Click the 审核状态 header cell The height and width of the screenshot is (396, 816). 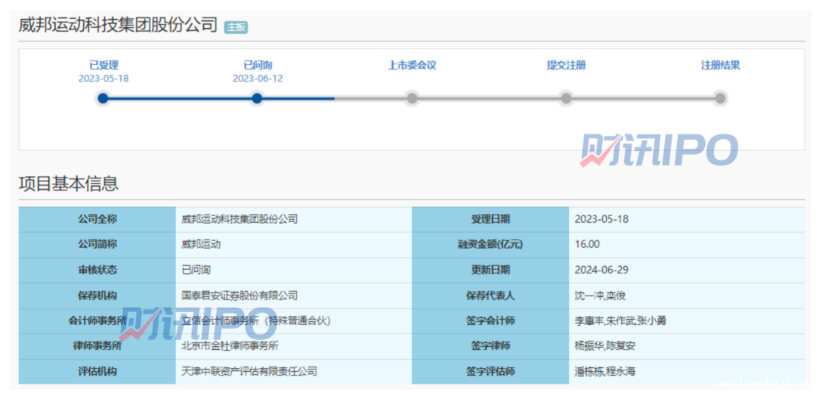pyautogui.click(x=97, y=270)
